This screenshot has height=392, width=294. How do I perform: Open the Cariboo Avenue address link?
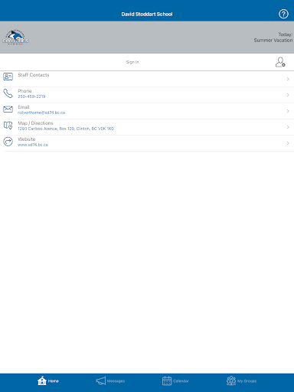coord(66,129)
